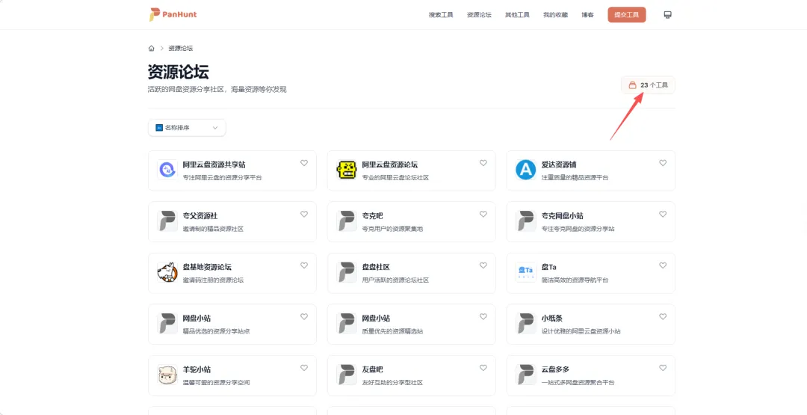
Task: Favorite 盘基地资源论坛 with heart
Action: point(304,265)
